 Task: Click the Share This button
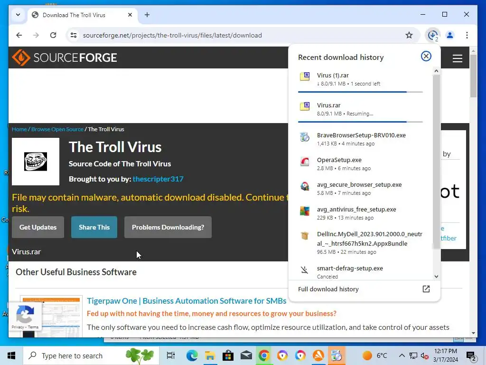[94, 227]
